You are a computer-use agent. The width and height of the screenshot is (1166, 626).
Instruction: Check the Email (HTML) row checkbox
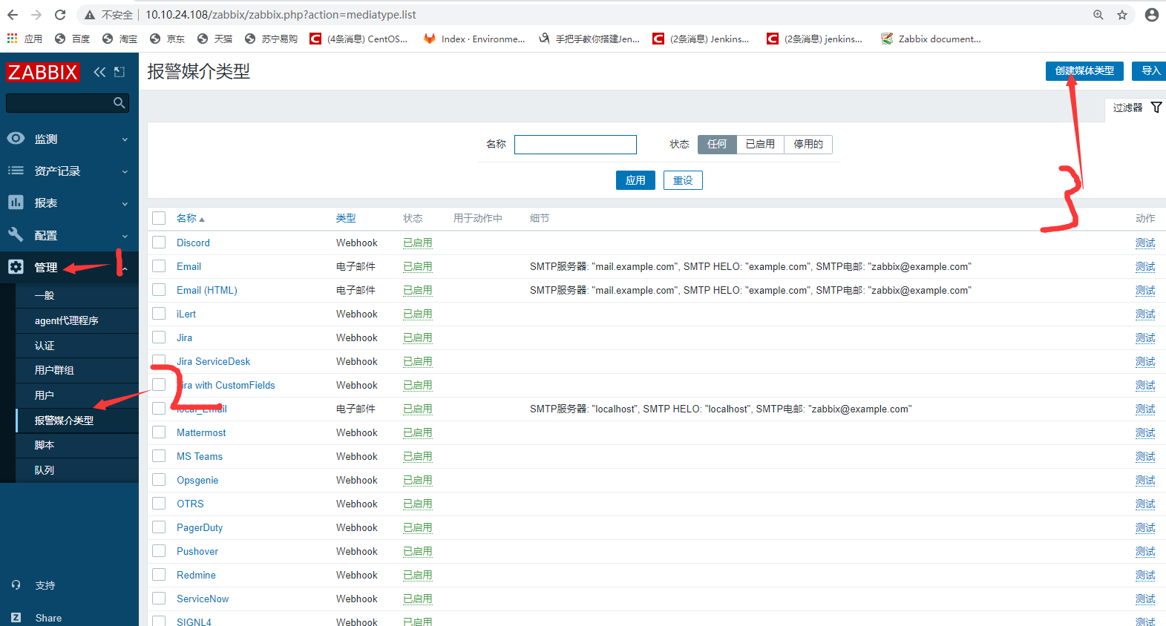coord(159,290)
